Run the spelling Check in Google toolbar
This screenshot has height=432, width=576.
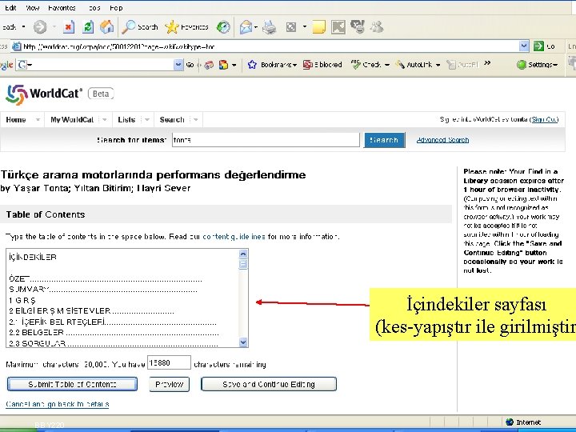366,65
